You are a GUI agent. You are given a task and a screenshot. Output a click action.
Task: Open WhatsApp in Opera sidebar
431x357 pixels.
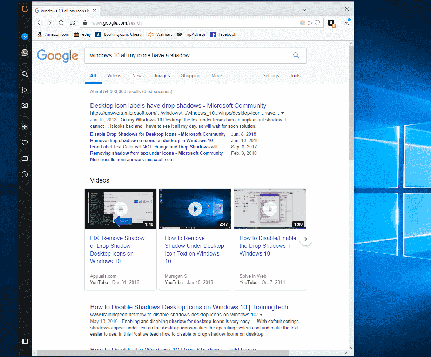(25, 53)
